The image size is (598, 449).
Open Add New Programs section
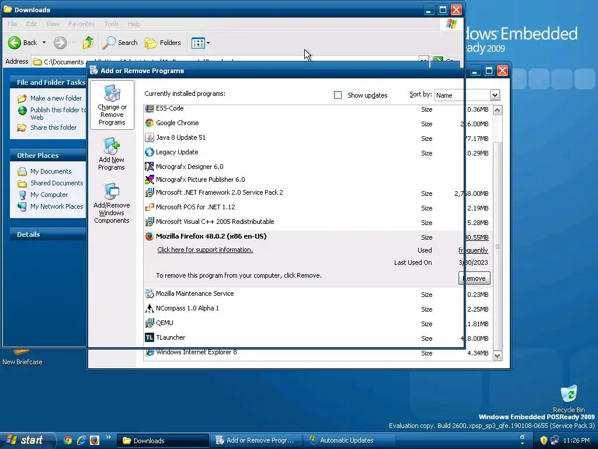[112, 154]
